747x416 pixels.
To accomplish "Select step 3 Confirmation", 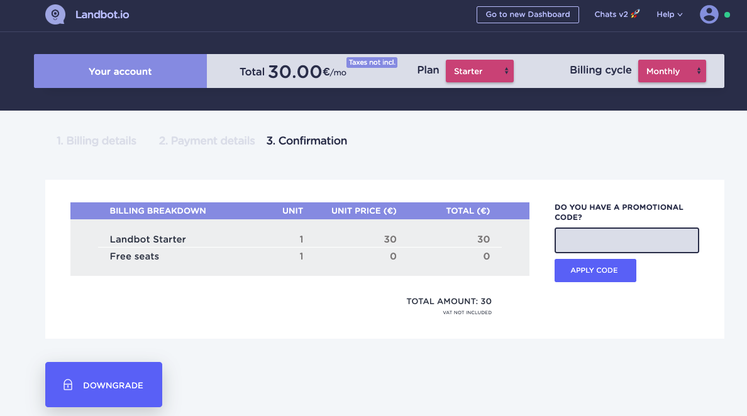I will 307,141.
